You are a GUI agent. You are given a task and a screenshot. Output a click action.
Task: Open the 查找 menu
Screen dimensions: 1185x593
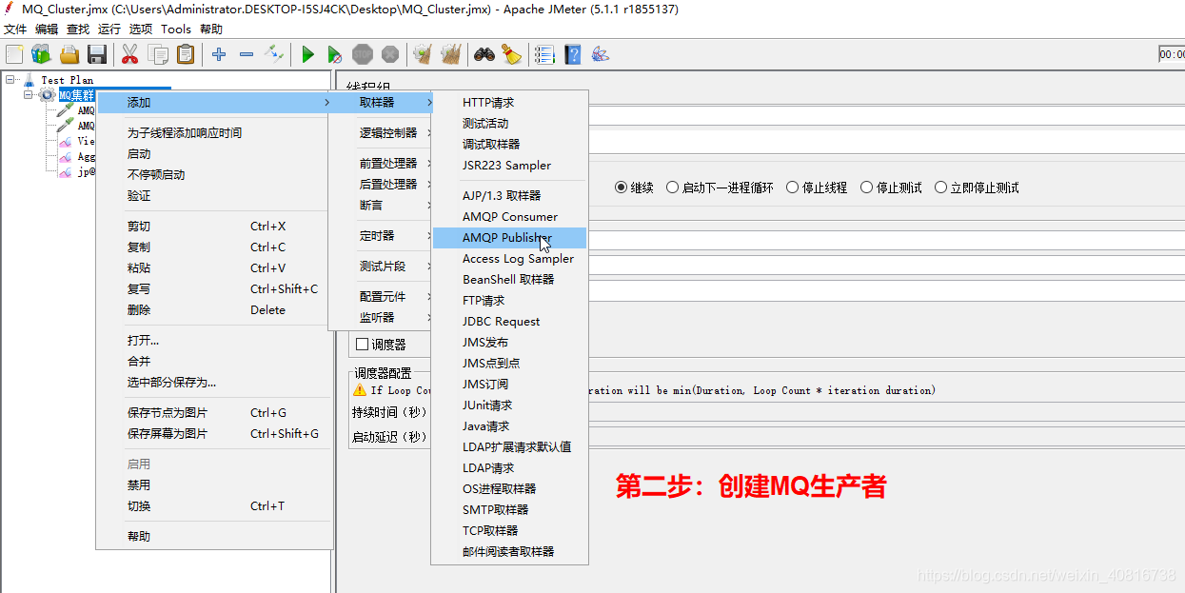pyautogui.click(x=77, y=30)
